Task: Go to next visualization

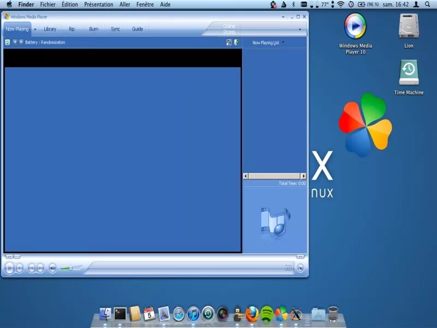Action: click(x=21, y=42)
